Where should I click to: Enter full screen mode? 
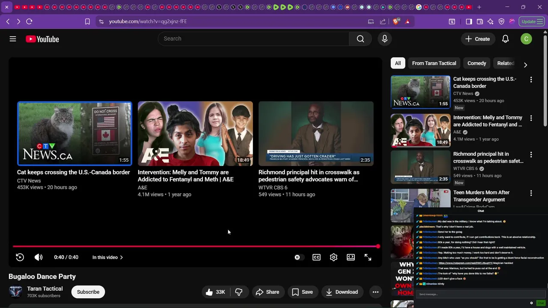(368, 257)
